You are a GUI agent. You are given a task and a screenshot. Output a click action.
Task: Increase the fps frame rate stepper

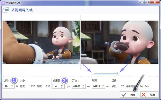[x=62, y=85]
